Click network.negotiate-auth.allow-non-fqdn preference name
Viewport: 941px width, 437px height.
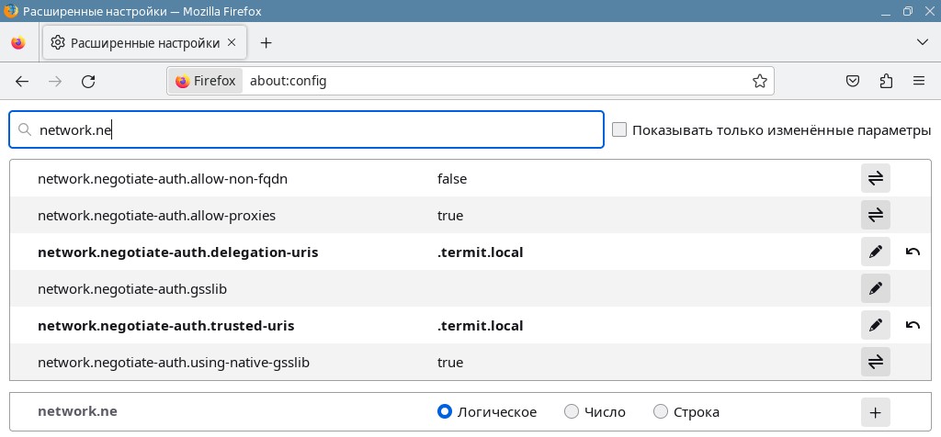coord(163,179)
